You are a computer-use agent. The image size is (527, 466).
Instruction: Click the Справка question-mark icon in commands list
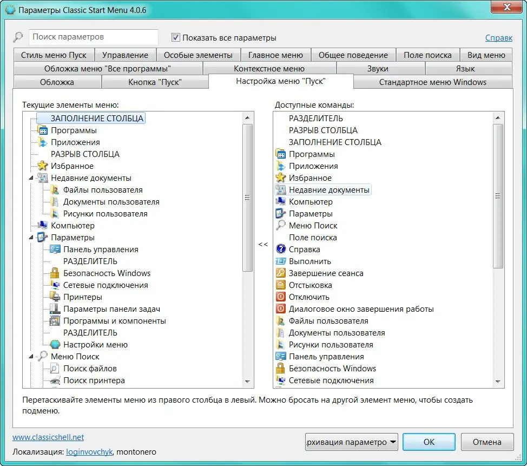[281, 249]
